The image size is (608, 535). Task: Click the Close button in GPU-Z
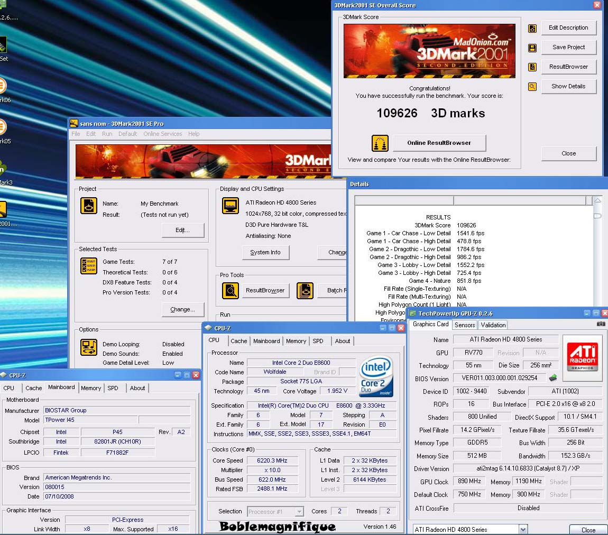click(x=588, y=530)
